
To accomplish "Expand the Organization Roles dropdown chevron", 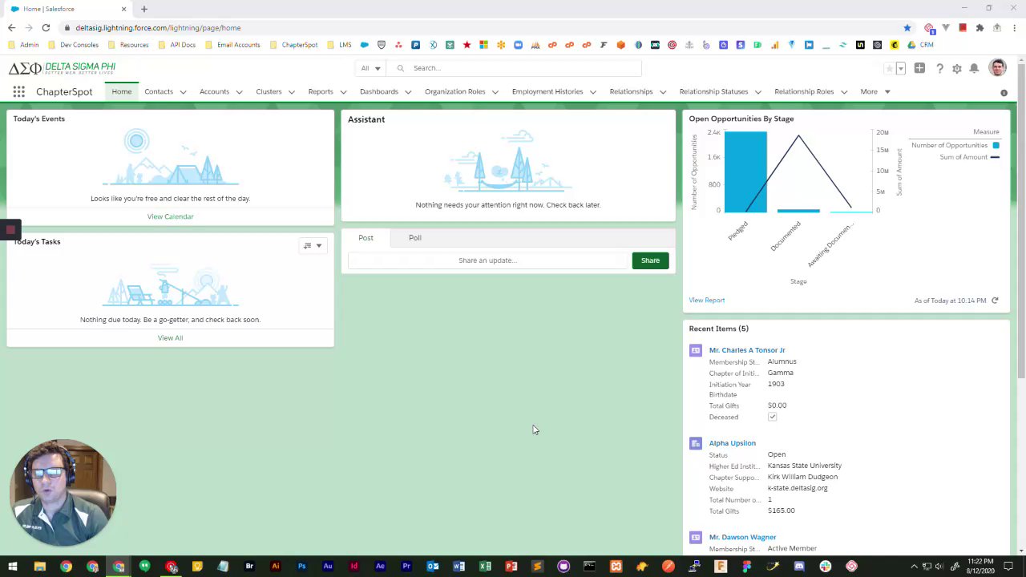I will (x=495, y=92).
